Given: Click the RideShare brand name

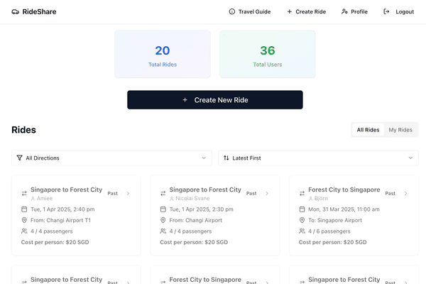Looking at the screenshot, I should (x=39, y=11).
